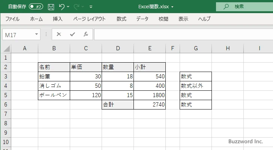Select column H header
The image size is (273, 150).
[x=228, y=48]
